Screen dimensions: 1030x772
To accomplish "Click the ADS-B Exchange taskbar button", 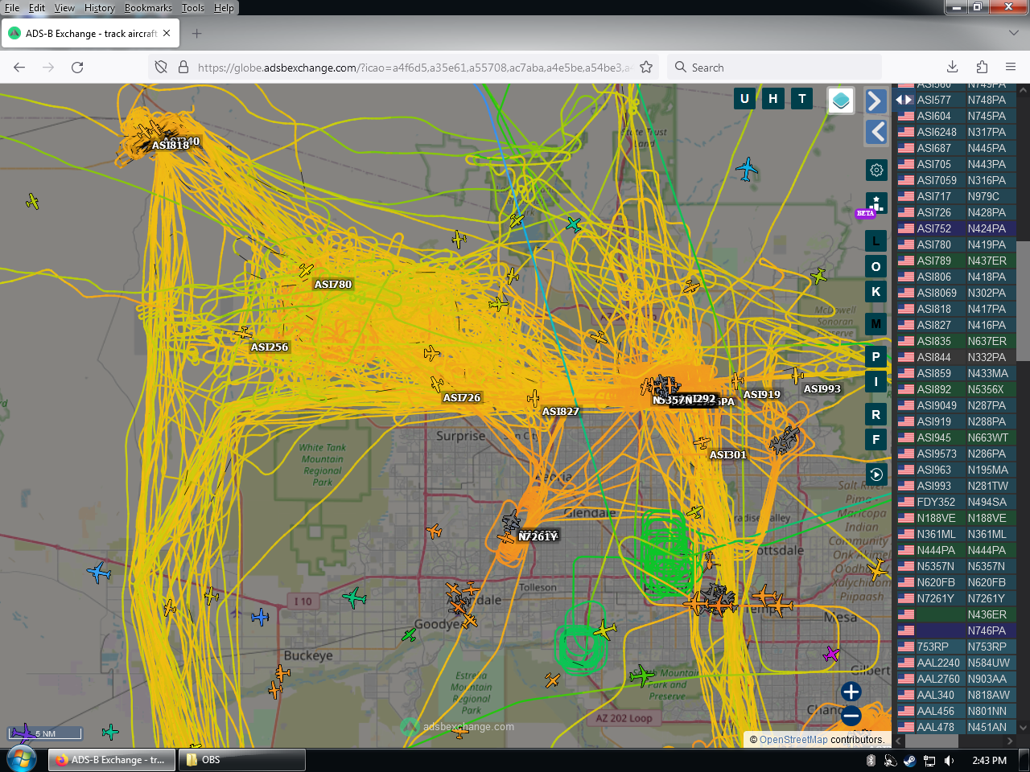I will pos(112,760).
